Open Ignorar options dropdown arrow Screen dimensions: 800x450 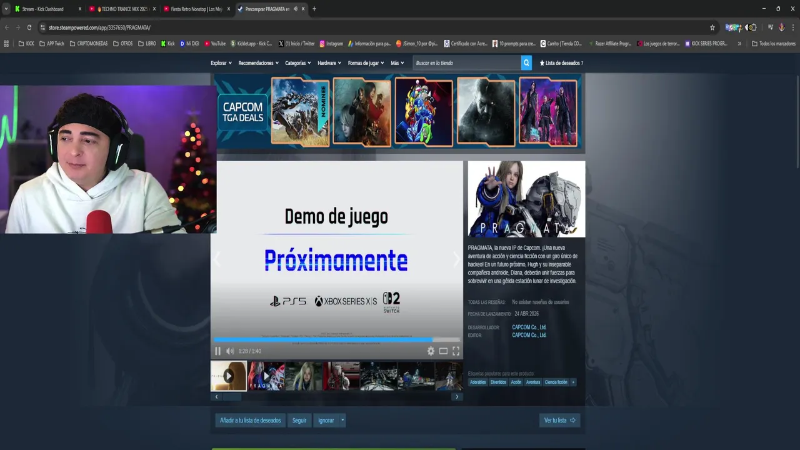342,420
